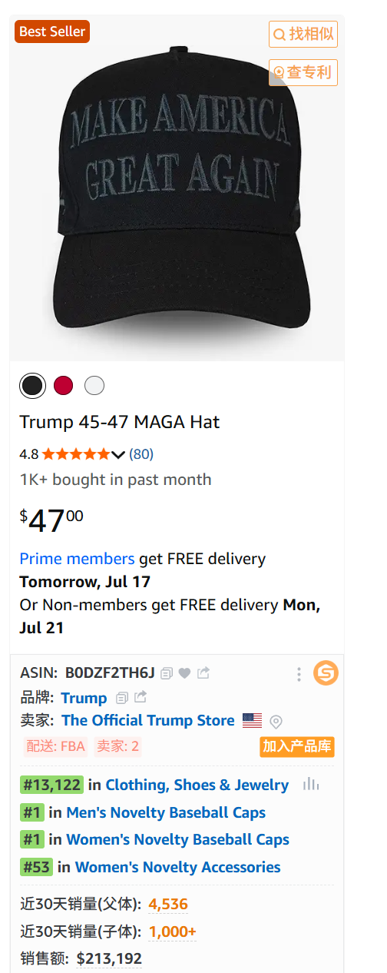Screen dimensions: 387x973
Task: Copy the brand name Trump via copy icon
Action: pos(121,698)
